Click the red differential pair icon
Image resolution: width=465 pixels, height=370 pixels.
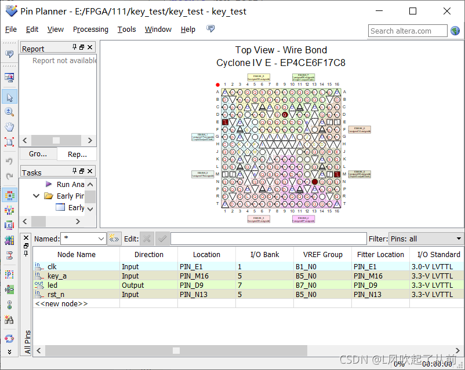click(x=9, y=255)
